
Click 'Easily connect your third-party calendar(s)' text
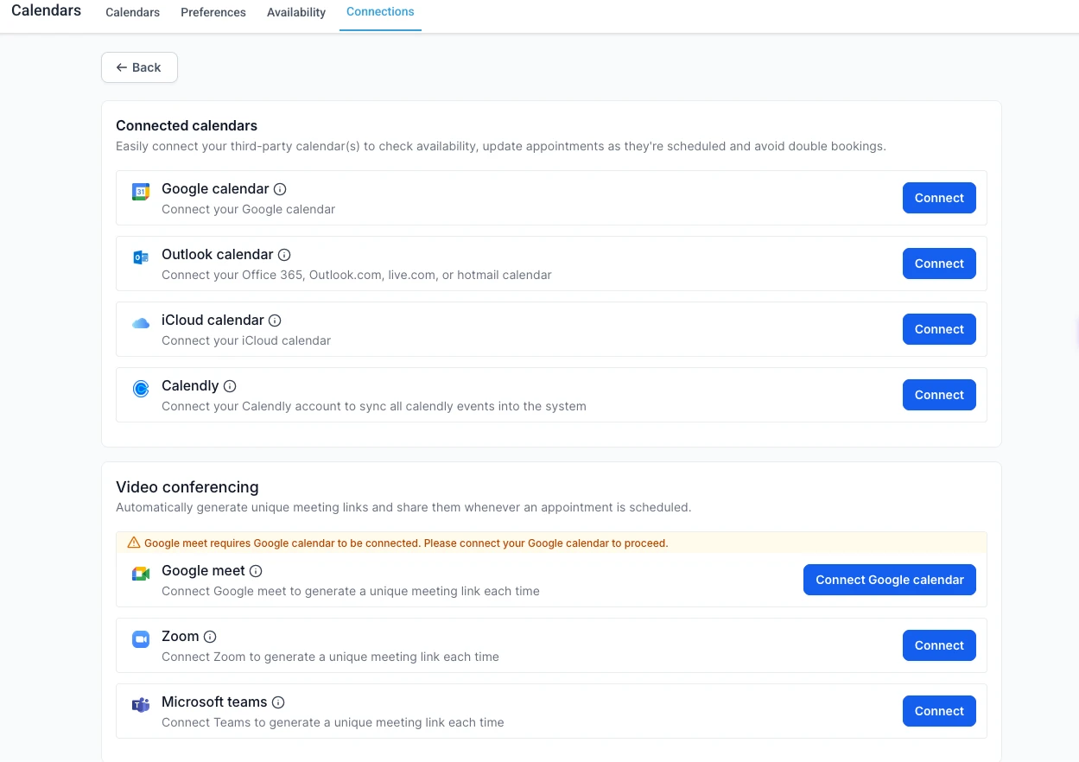click(501, 146)
